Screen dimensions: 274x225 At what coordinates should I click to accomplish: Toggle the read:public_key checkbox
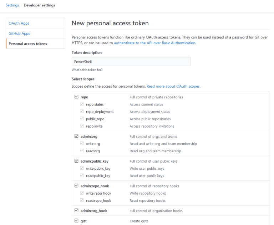click(82, 175)
